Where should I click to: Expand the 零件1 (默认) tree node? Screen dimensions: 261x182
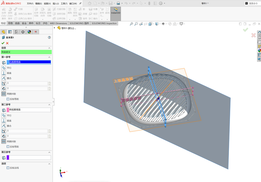coord(55,28)
